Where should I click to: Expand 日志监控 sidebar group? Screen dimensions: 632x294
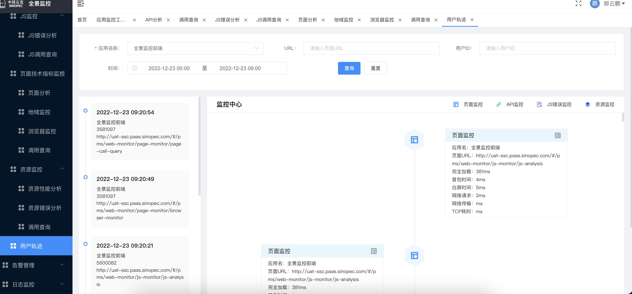click(36, 285)
